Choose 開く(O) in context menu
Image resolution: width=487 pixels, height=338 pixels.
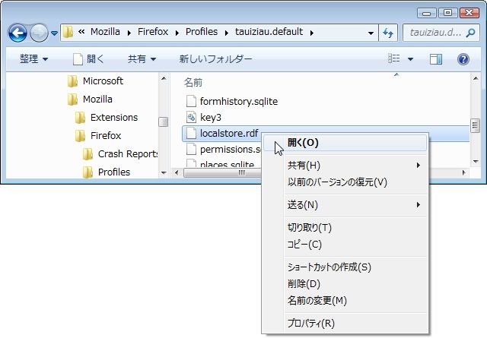point(345,143)
